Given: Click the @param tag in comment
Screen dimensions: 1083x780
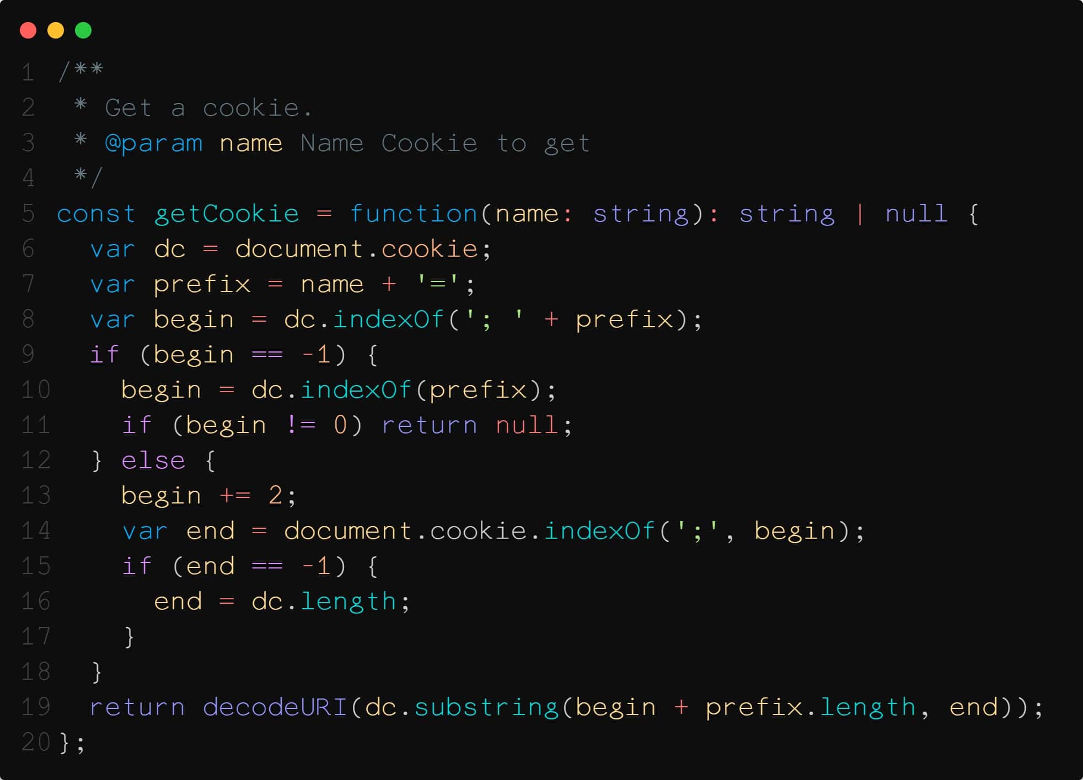Looking at the screenshot, I should point(154,143).
